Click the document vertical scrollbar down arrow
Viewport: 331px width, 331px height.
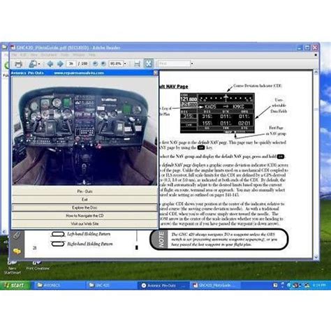316,257
